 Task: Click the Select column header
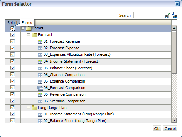[13, 23]
